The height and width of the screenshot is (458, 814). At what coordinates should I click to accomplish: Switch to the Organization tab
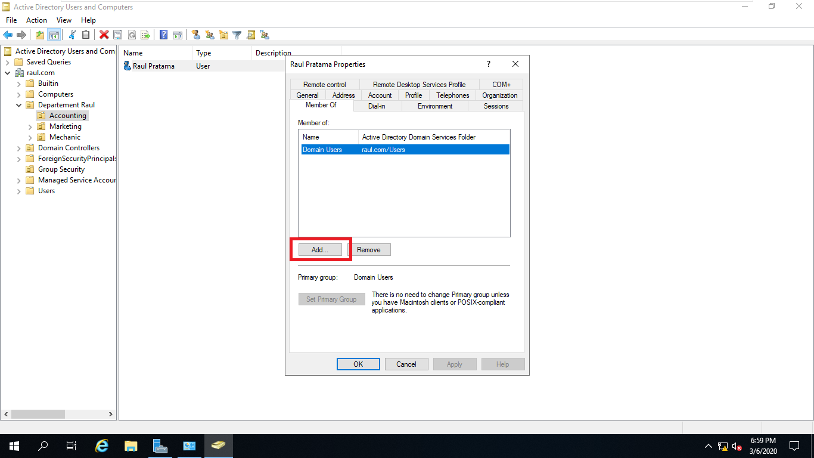500,95
